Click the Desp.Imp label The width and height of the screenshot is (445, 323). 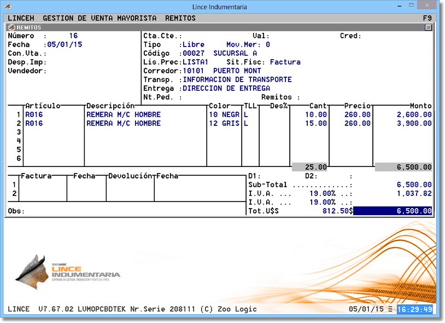pyautogui.click(x=27, y=62)
